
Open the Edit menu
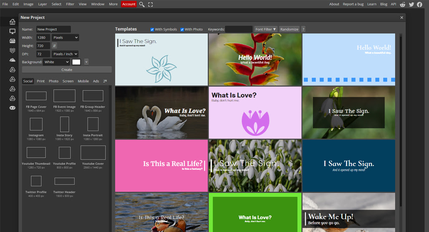click(15, 4)
